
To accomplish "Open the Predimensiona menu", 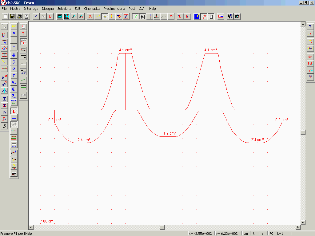I will (x=114, y=9).
